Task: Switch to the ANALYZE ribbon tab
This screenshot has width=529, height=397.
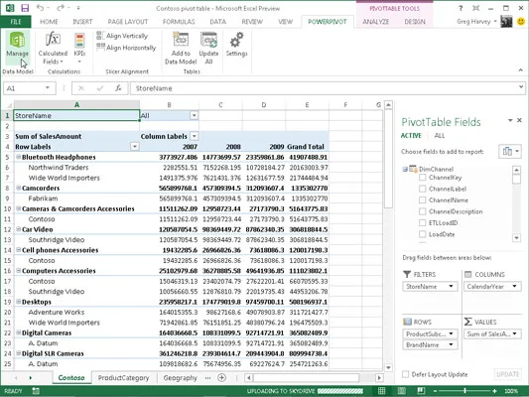Action: [375, 22]
